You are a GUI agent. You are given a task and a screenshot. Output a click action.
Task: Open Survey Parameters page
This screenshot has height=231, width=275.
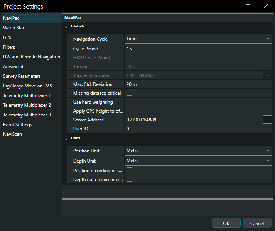(32, 76)
